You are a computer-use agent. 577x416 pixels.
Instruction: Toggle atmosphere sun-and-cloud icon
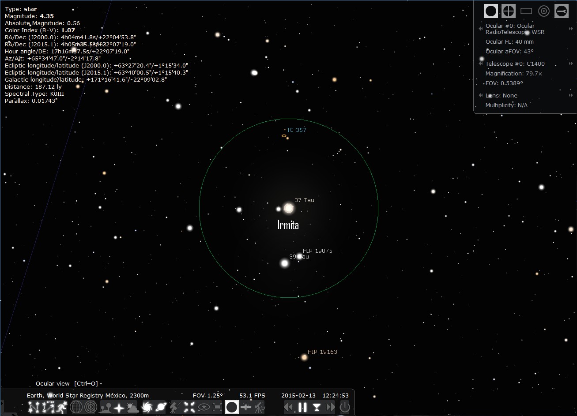point(132,407)
